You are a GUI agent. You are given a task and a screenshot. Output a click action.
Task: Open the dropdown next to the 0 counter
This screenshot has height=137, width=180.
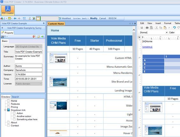pyautogui.click(x=7, y=37)
